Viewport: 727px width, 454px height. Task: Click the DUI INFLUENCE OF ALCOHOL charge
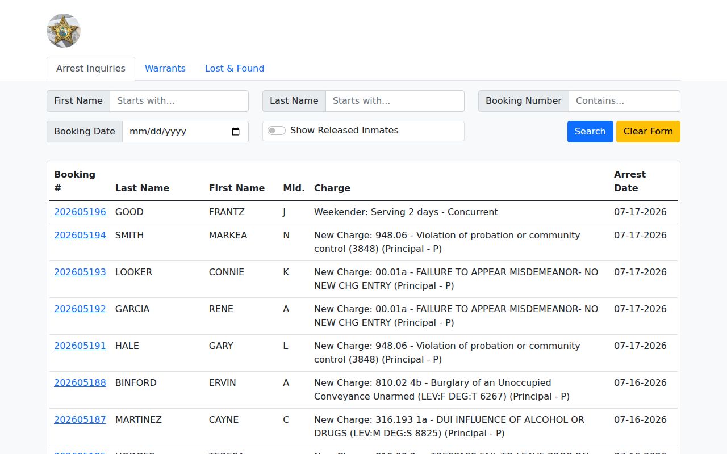pos(449,427)
